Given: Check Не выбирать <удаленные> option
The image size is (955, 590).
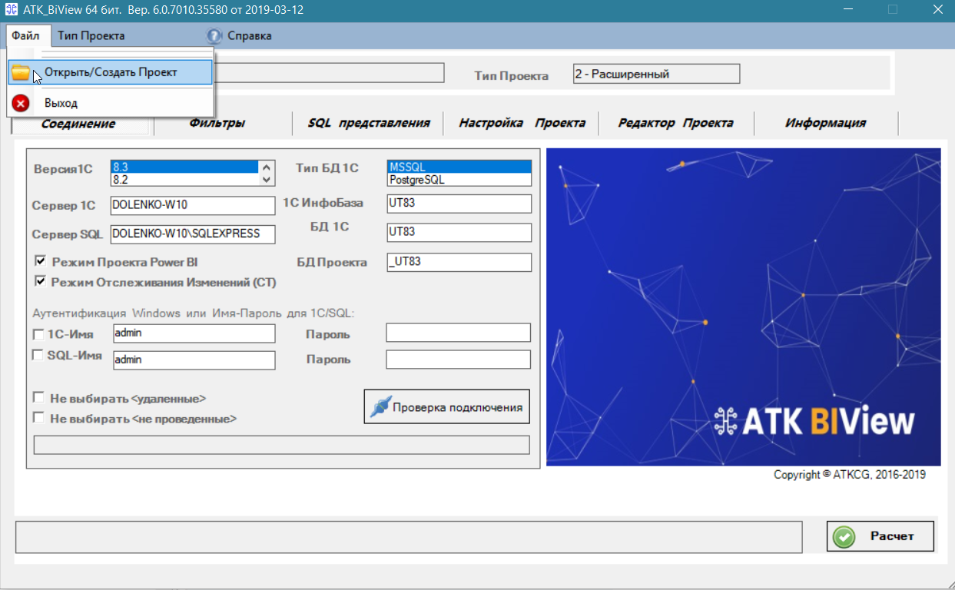Looking at the screenshot, I should (x=38, y=398).
